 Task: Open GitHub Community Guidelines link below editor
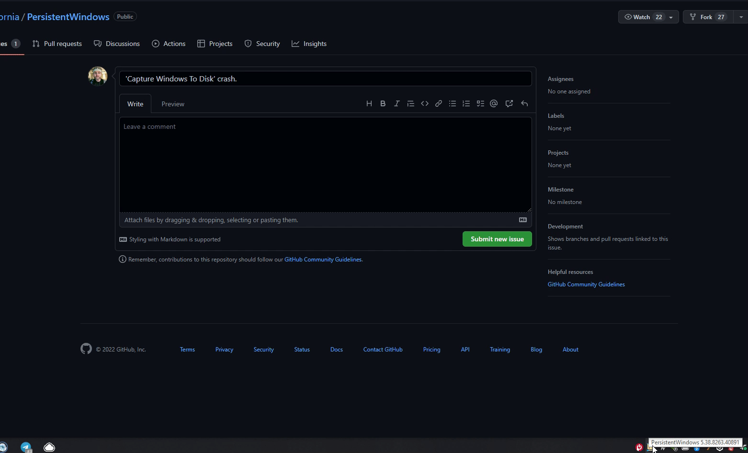(x=323, y=260)
